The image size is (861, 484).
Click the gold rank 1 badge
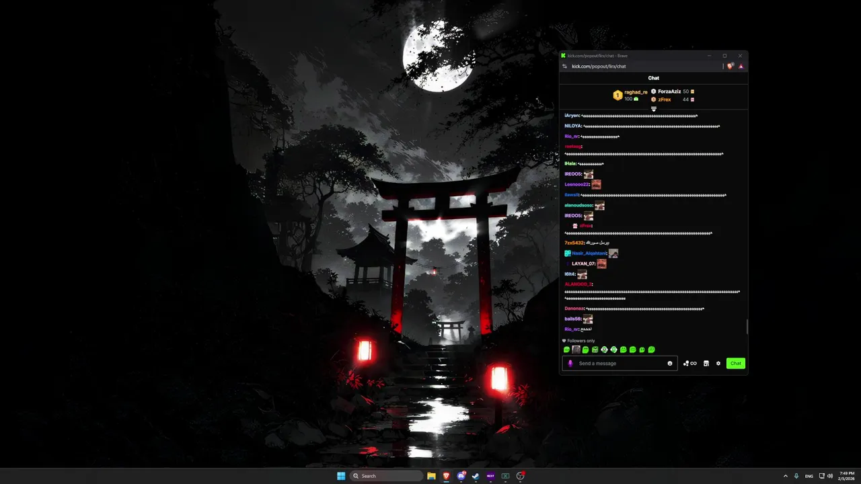617,95
